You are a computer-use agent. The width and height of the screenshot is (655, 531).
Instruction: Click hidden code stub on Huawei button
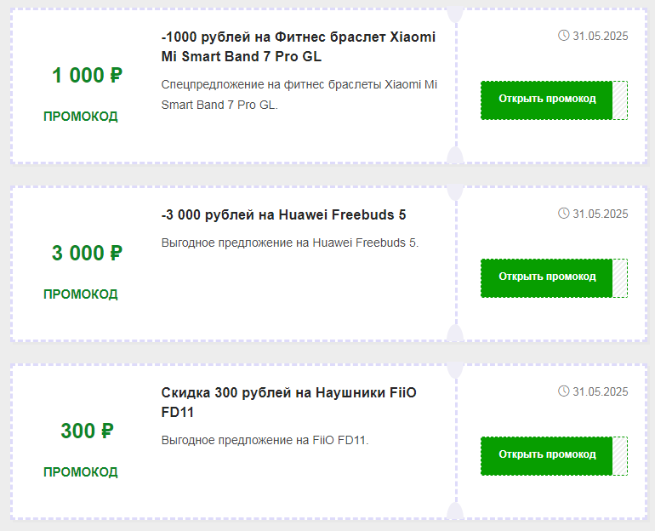point(620,278)
